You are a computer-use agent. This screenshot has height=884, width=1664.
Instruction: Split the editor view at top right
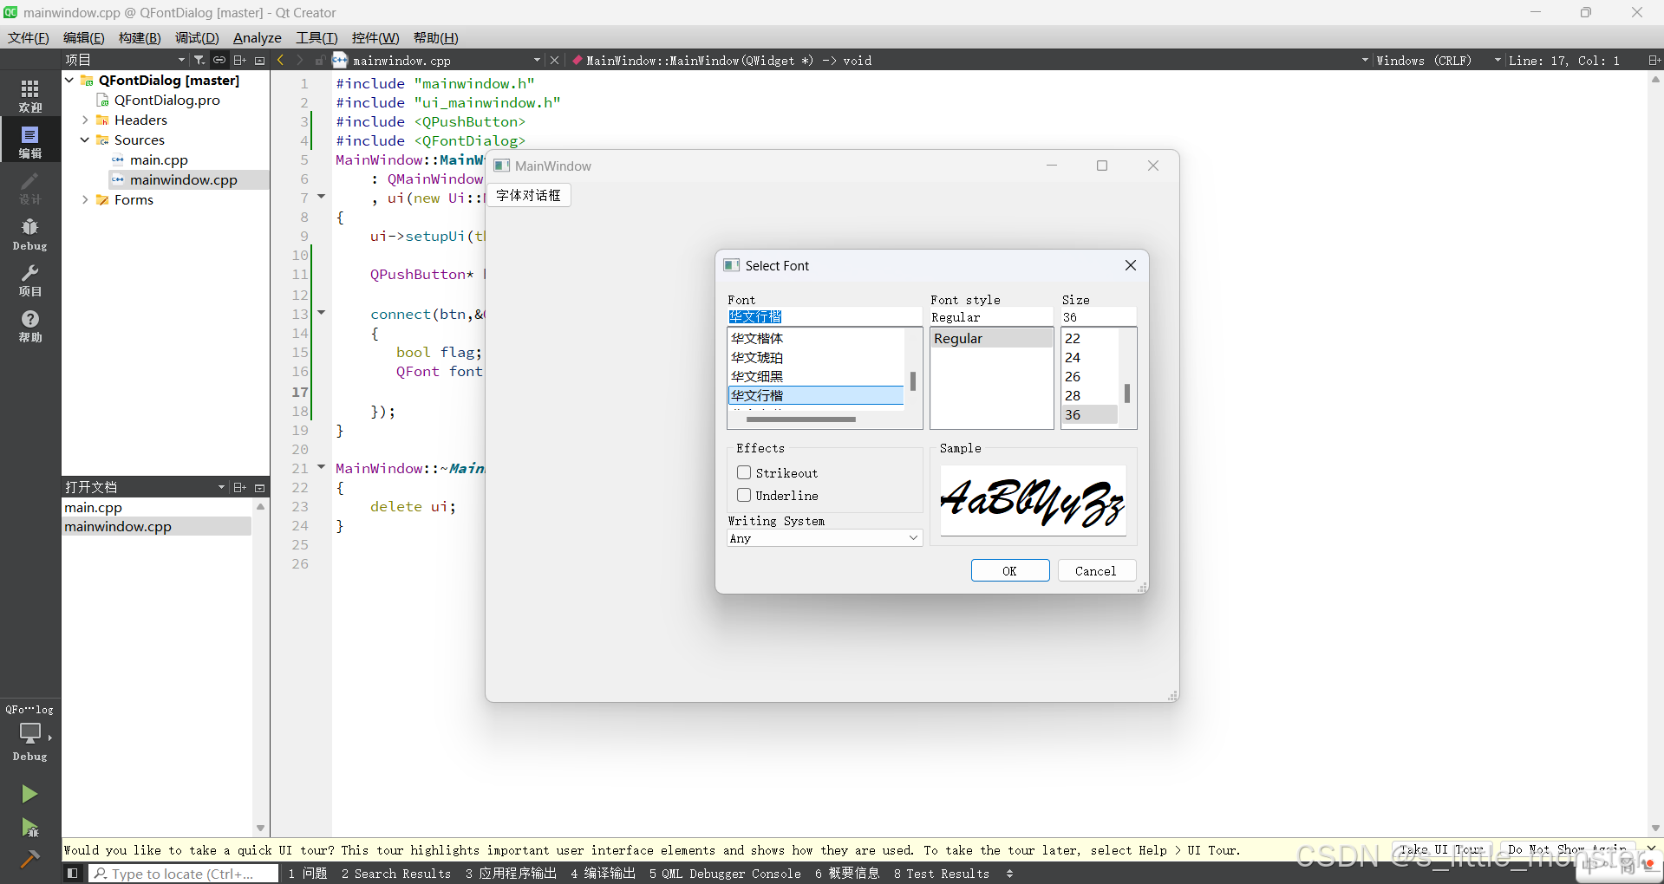[1654, 60]
